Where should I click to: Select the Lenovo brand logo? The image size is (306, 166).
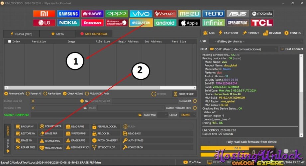point(92,23)
